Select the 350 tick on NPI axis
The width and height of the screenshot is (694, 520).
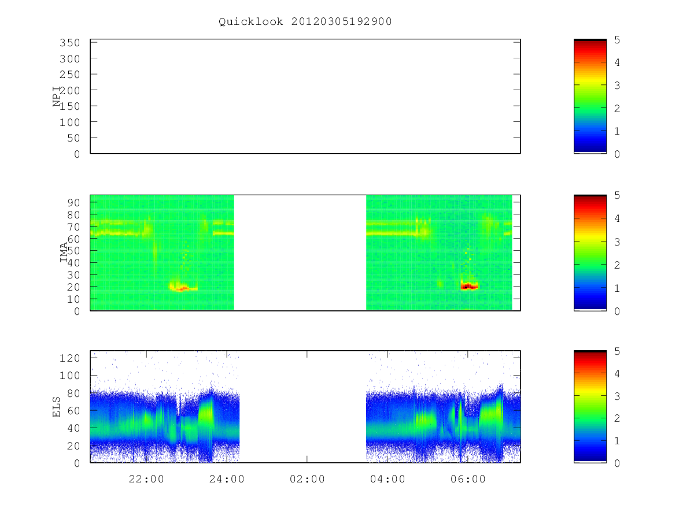click(70, 43)
